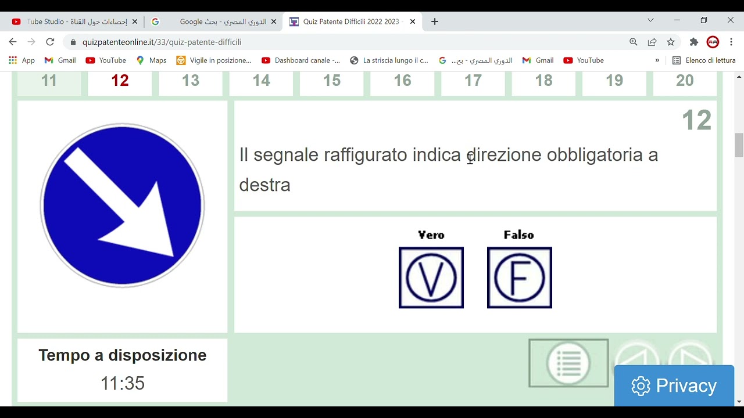This screenshot has width=744, height=418.
Task: Open Elenco di lettura reading list
Action: tap(704, 60)
